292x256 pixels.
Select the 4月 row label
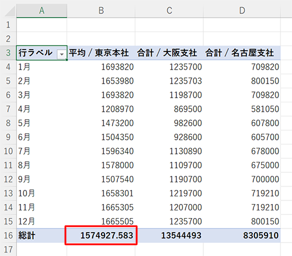[x=42, y=109]
